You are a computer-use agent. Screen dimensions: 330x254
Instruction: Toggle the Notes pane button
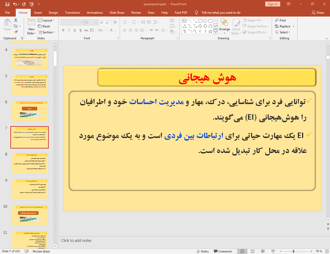click(x=203, y=251)
